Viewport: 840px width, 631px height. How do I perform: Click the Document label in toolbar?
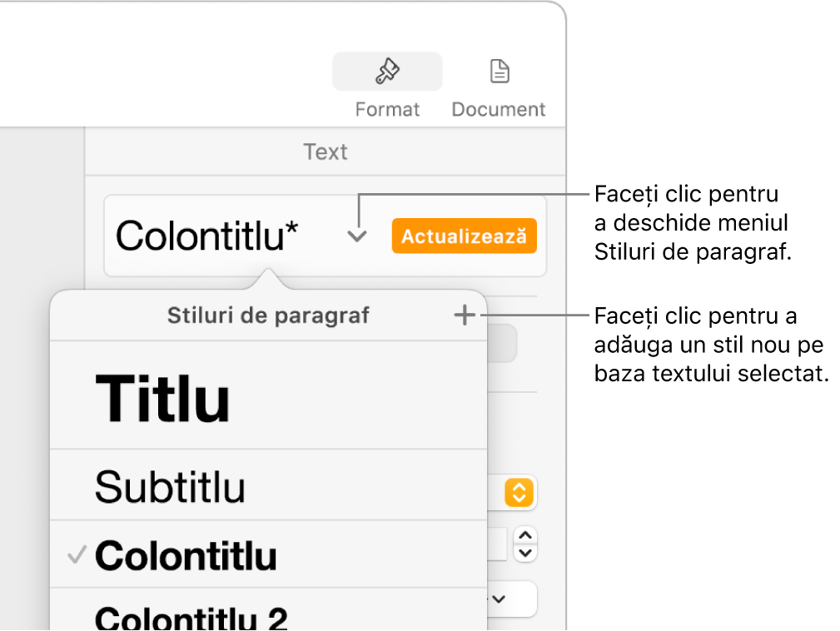(499, 109)
